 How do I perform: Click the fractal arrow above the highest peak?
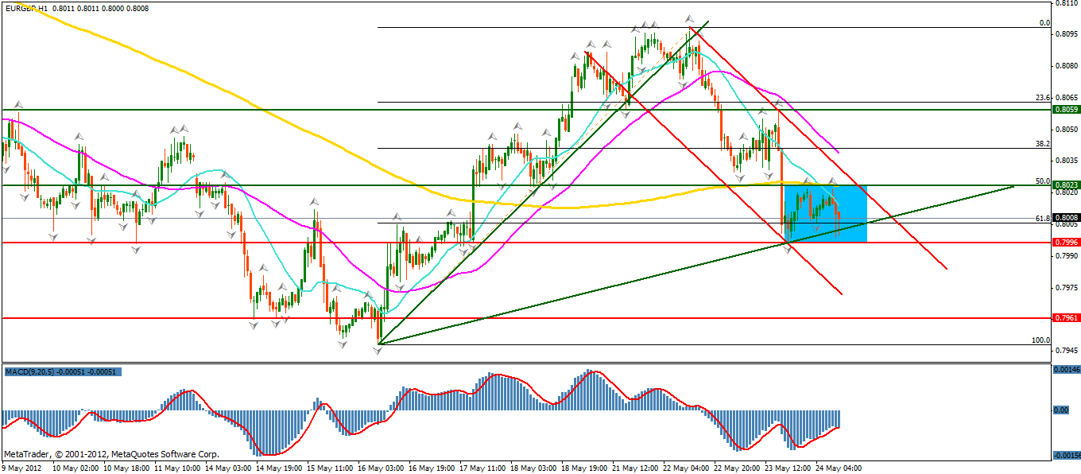(x=689, y=18)
